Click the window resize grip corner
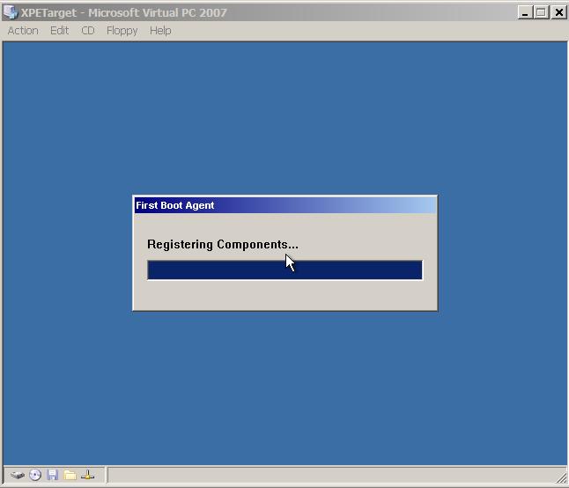 [x=562, y=477]
